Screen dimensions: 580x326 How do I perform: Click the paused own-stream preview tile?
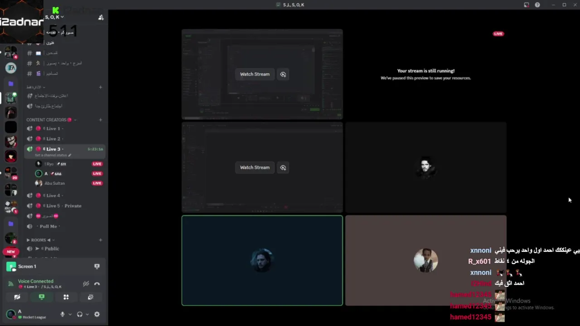click(x=425, y=74)
